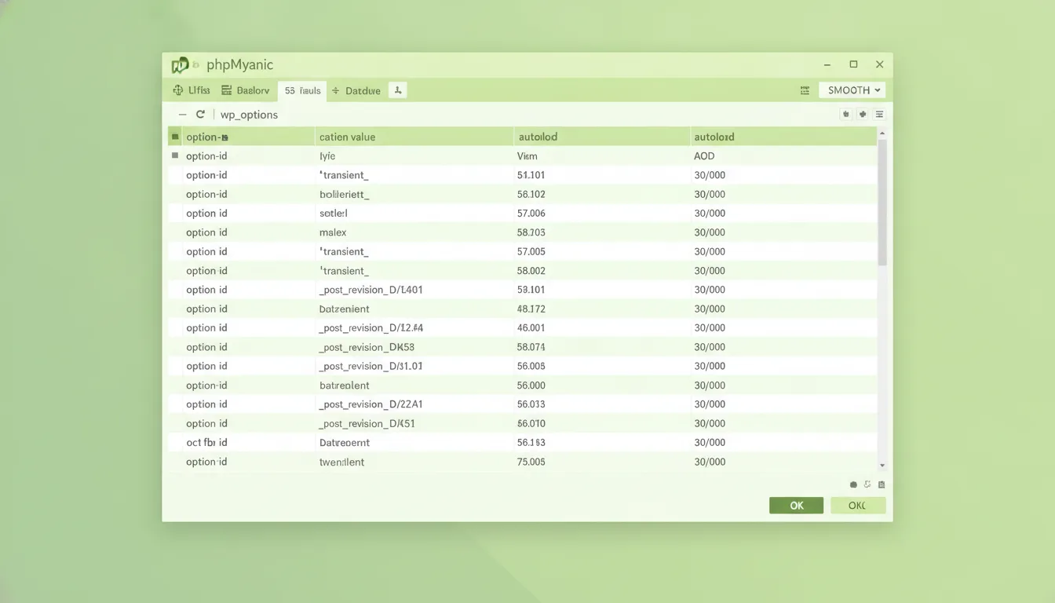Select the Datrepemt cell

click(344, 443)
